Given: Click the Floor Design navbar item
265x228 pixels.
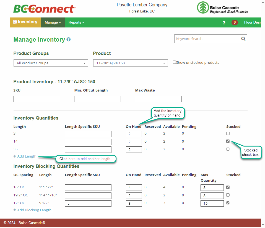Looking at the screenshot, I should pyautogui.click(x=252, y=22).
